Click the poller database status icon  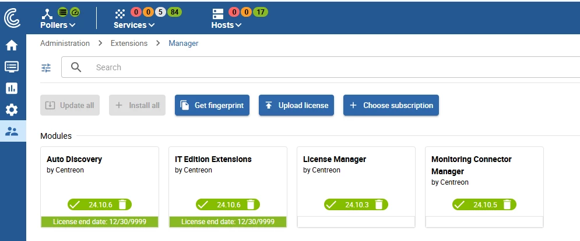pyautogui.click(x=63, y=12)
